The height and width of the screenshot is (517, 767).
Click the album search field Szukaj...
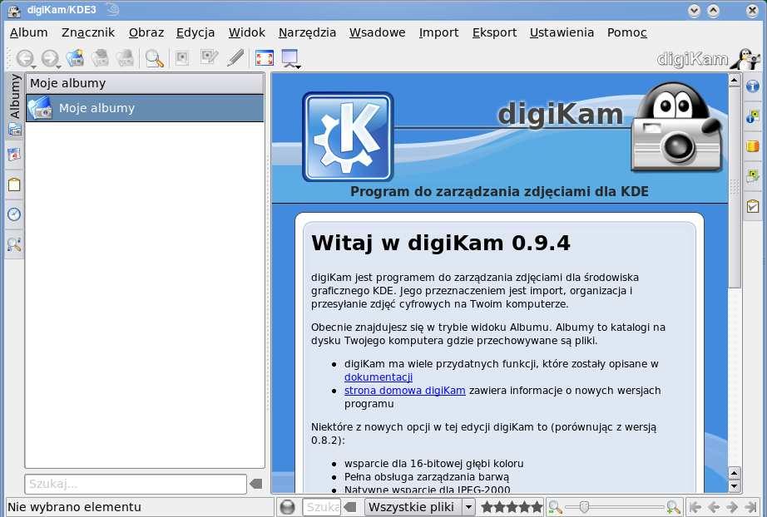pyautogui.click(x=136, y=484)
